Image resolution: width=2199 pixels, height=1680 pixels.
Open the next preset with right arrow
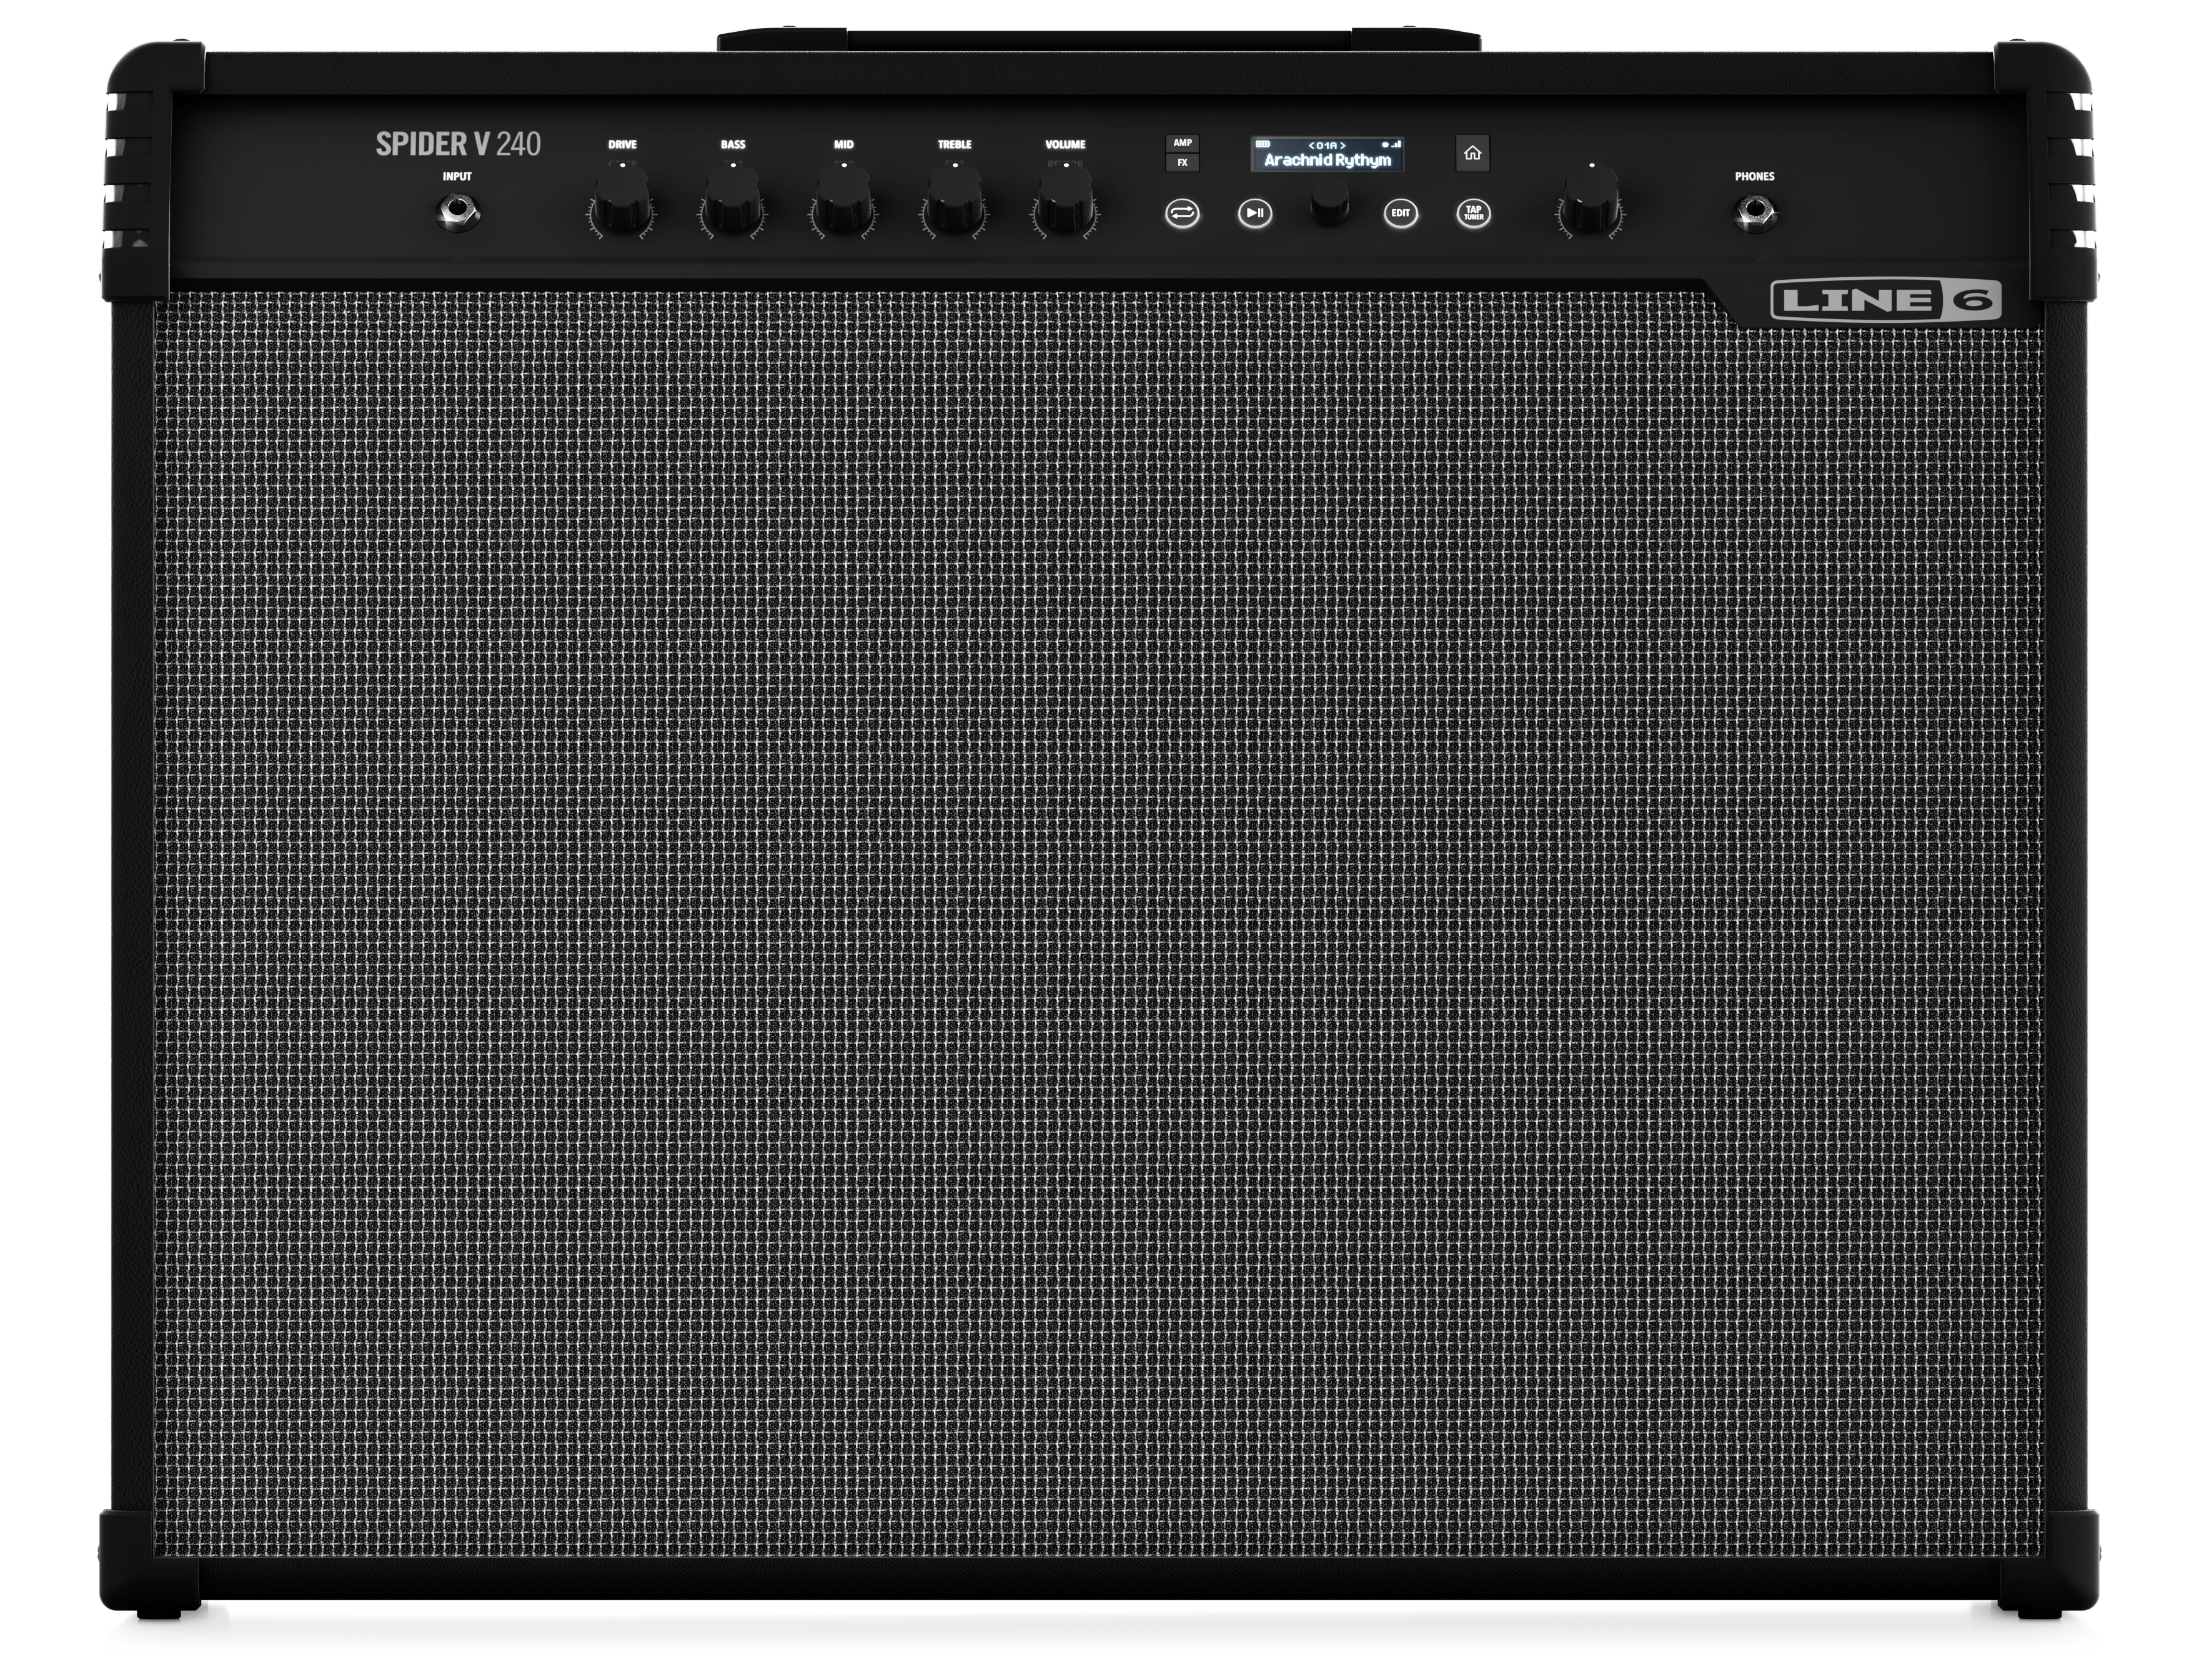[1344, 145]
